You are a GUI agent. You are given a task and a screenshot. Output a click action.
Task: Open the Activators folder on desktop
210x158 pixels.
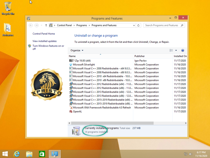point(8,30)
